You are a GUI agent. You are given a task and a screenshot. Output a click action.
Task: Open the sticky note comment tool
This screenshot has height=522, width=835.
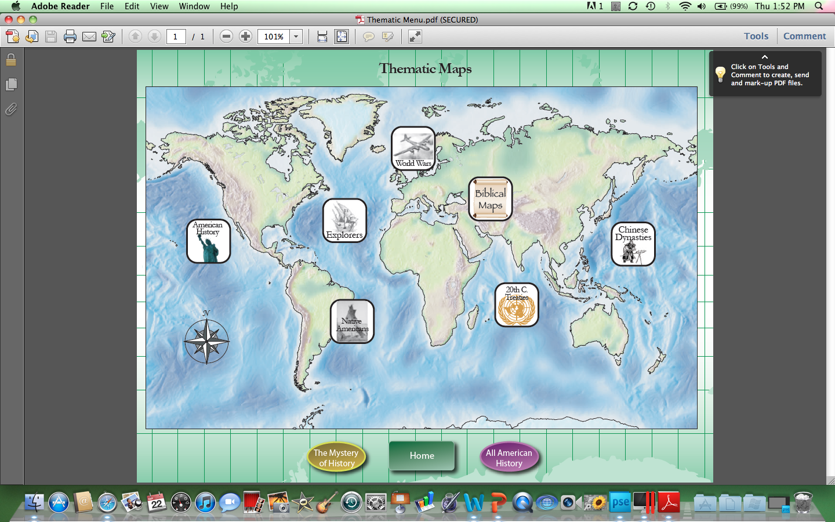(x=368, y=36)
